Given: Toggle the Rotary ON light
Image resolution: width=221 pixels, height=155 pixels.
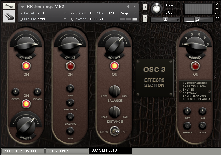Looking at the screenshot, I should point(115,66).
